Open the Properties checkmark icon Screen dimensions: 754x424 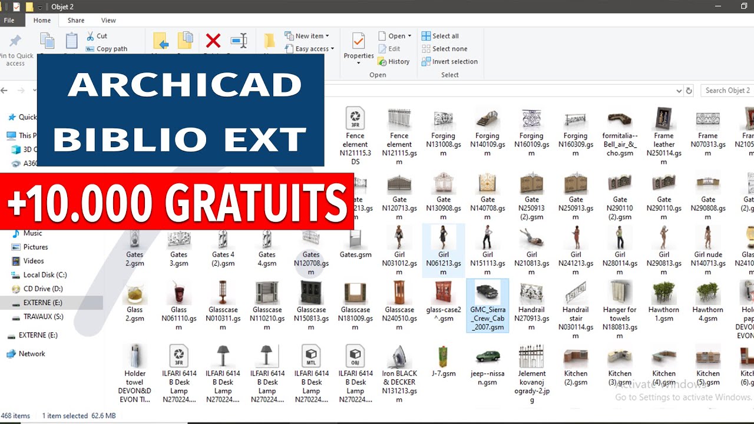tap(358, 41)
